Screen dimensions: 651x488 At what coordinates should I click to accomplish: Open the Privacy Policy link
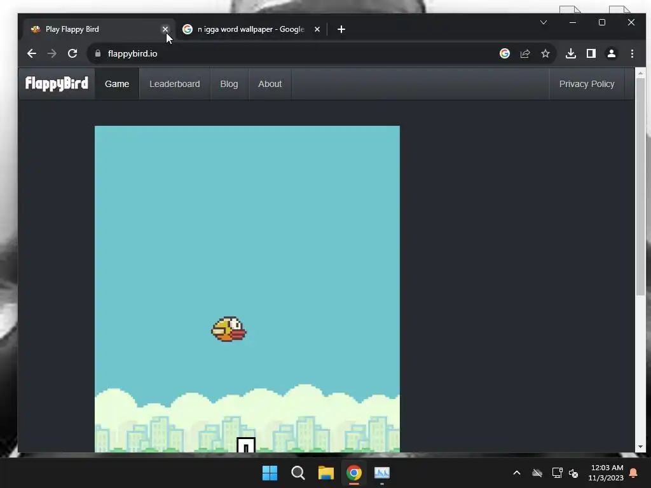point(587,84)
